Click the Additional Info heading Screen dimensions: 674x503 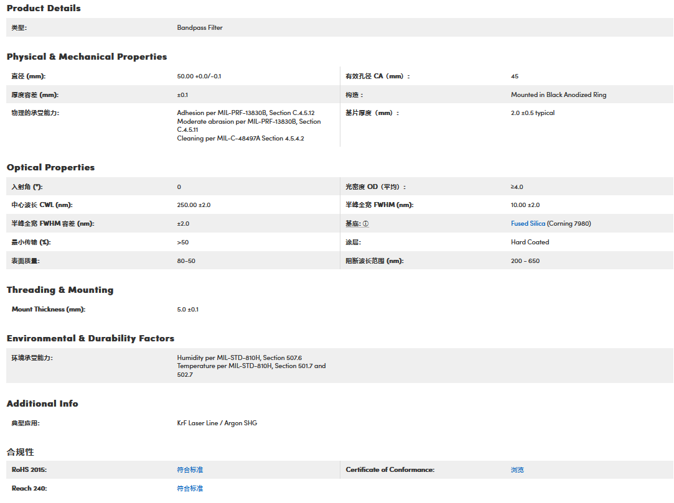[x=42, y=404]
